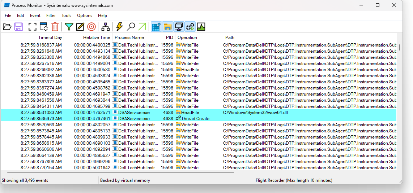This screenshot has height=193, width=413.
Task: Select the highlighted DSAService.exe ReadFile row
Action: (199, 113)
